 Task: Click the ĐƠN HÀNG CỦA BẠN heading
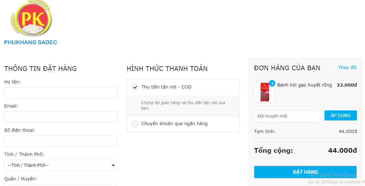click(287, 68)
